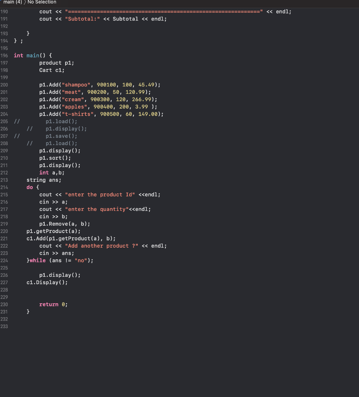Open the main (4) breadcrumb item
Viewport: 359px width, 397px height.
pos(12,2)
